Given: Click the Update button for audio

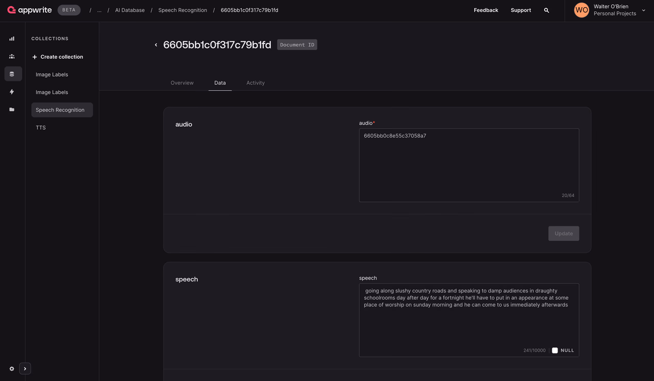Looking at the screenshot, I should [x=564, y=233].
